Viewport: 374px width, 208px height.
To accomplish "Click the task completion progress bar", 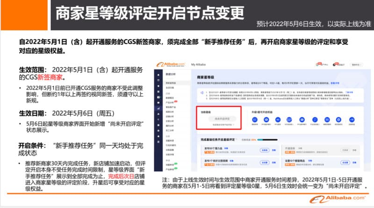I will pyautogui.click(x=266, y=139).
